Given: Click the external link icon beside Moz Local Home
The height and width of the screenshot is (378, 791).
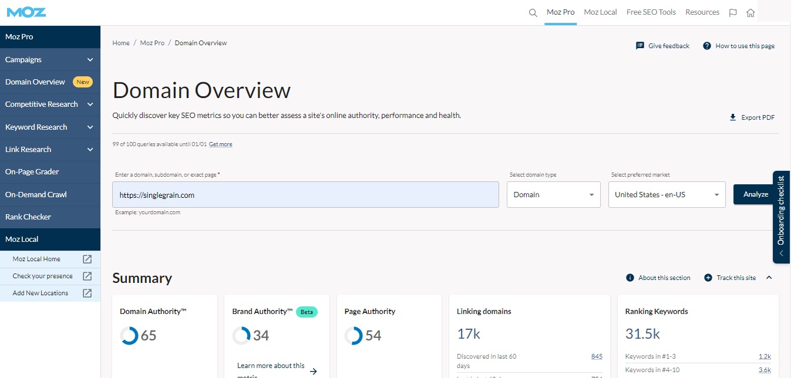Looking at the screenshot, I should point(87,259).
